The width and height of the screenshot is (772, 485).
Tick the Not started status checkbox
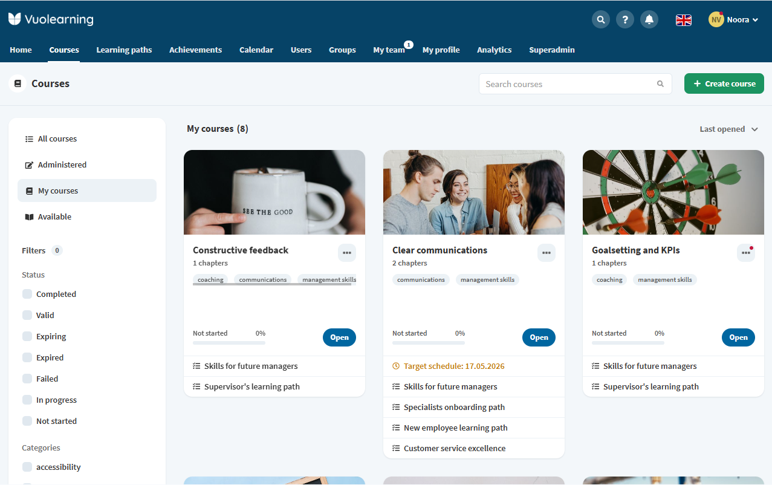[x=27, y=421]
